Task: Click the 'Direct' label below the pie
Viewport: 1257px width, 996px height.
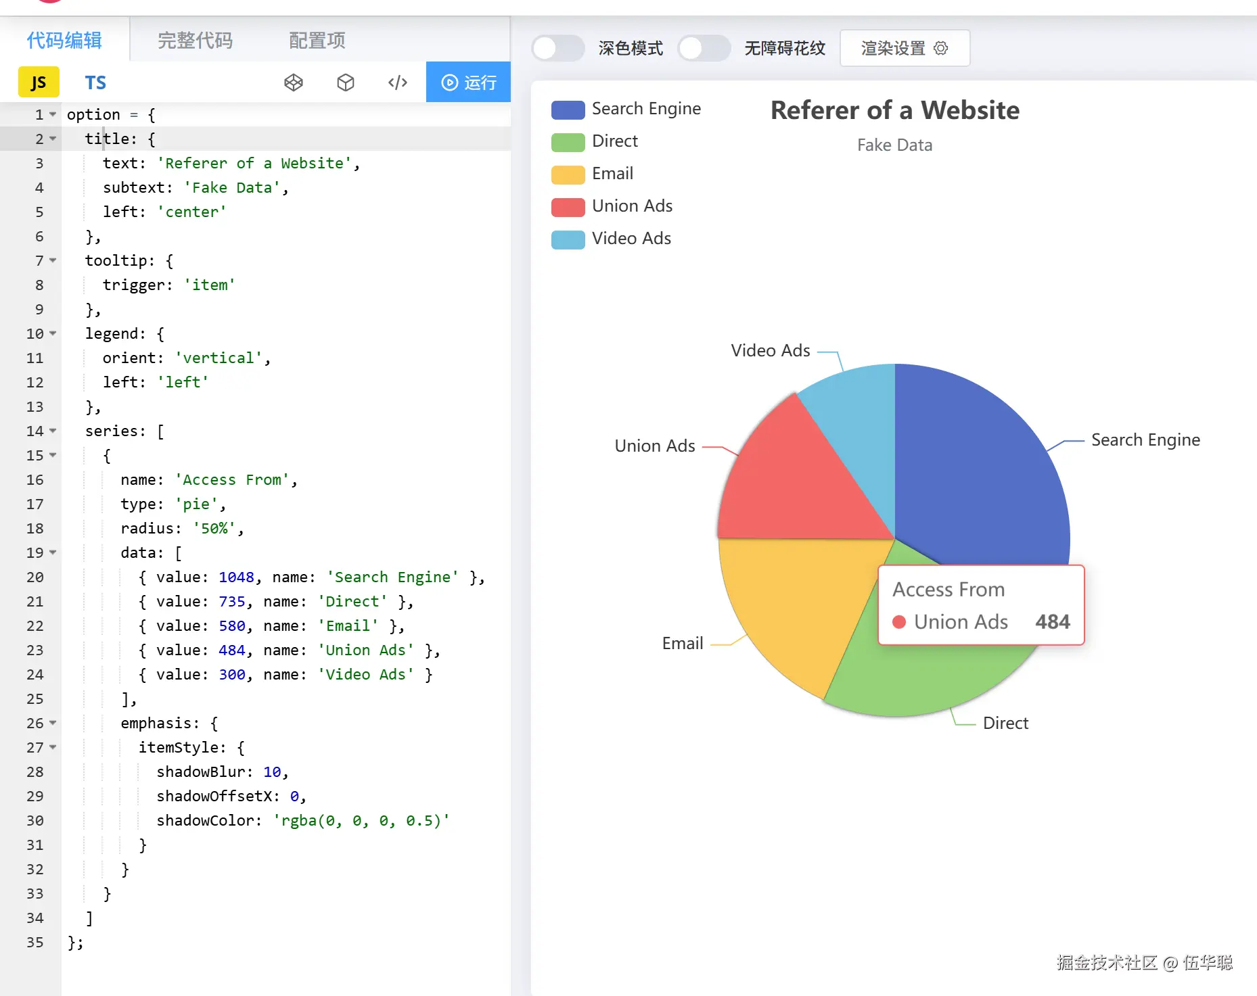Action: (x=1005, y=724)
